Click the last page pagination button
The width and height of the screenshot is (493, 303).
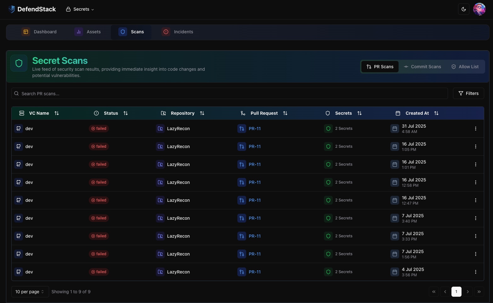tap(479, 292)
